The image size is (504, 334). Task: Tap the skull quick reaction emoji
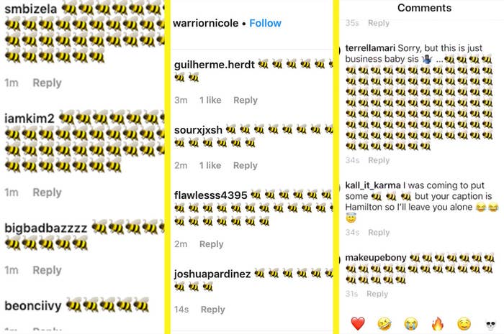tap(490, 325)
